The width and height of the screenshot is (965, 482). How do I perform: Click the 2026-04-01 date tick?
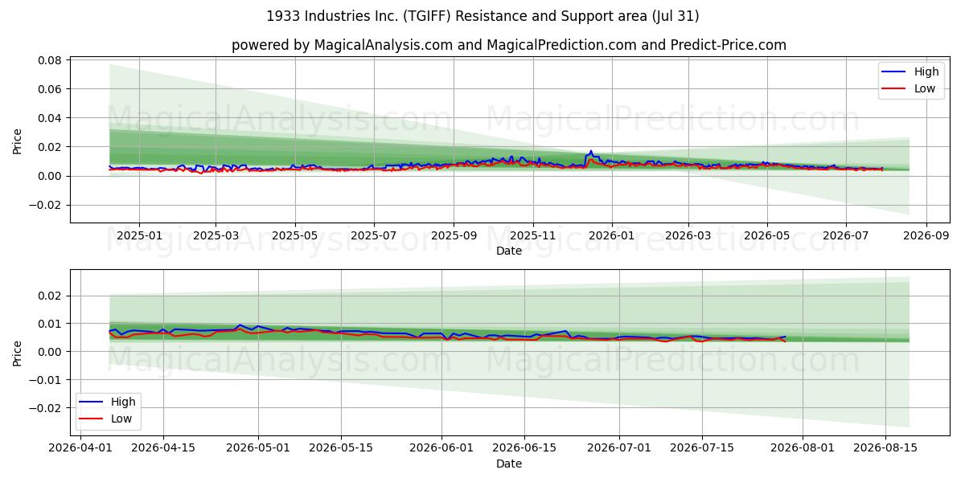[x=80, y=448]
